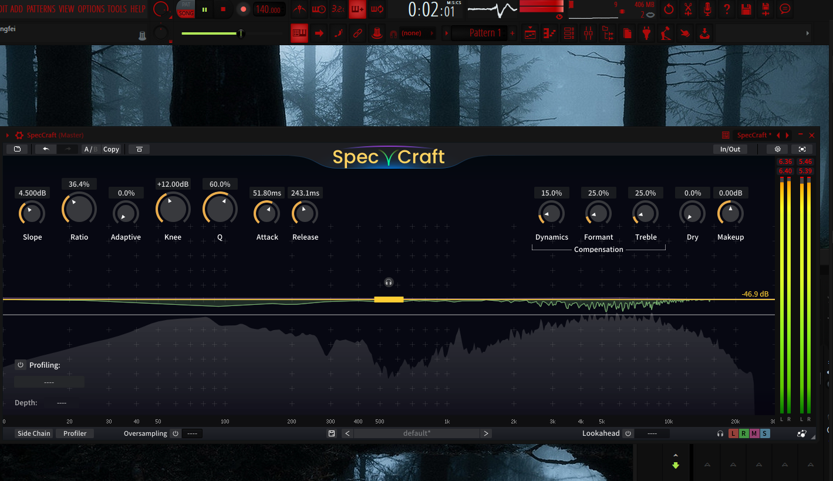Open the plugin picker plug icon
833x481 pixels.
[646, 33]
